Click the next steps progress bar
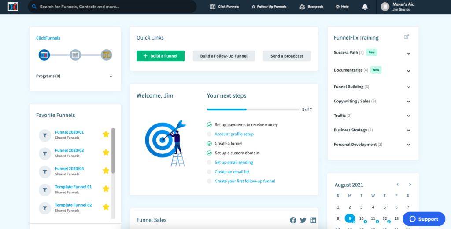Screen dimensions: 451x229 click(x=253, y=109)
